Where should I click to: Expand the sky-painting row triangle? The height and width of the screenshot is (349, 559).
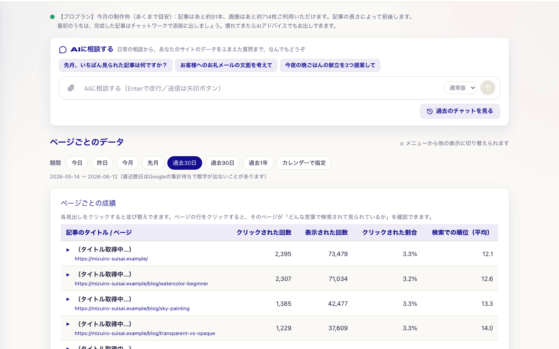pyautogui.click(x=68, y=299)
